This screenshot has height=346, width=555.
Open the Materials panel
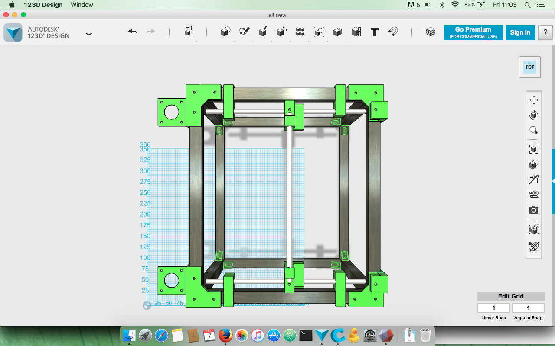click(430, 32)
